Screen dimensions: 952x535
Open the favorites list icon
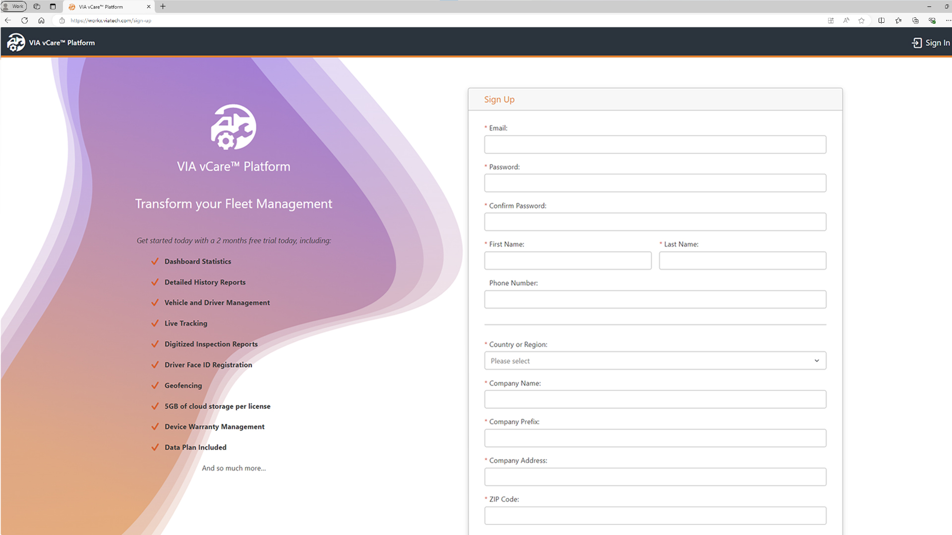click(898, 20)
